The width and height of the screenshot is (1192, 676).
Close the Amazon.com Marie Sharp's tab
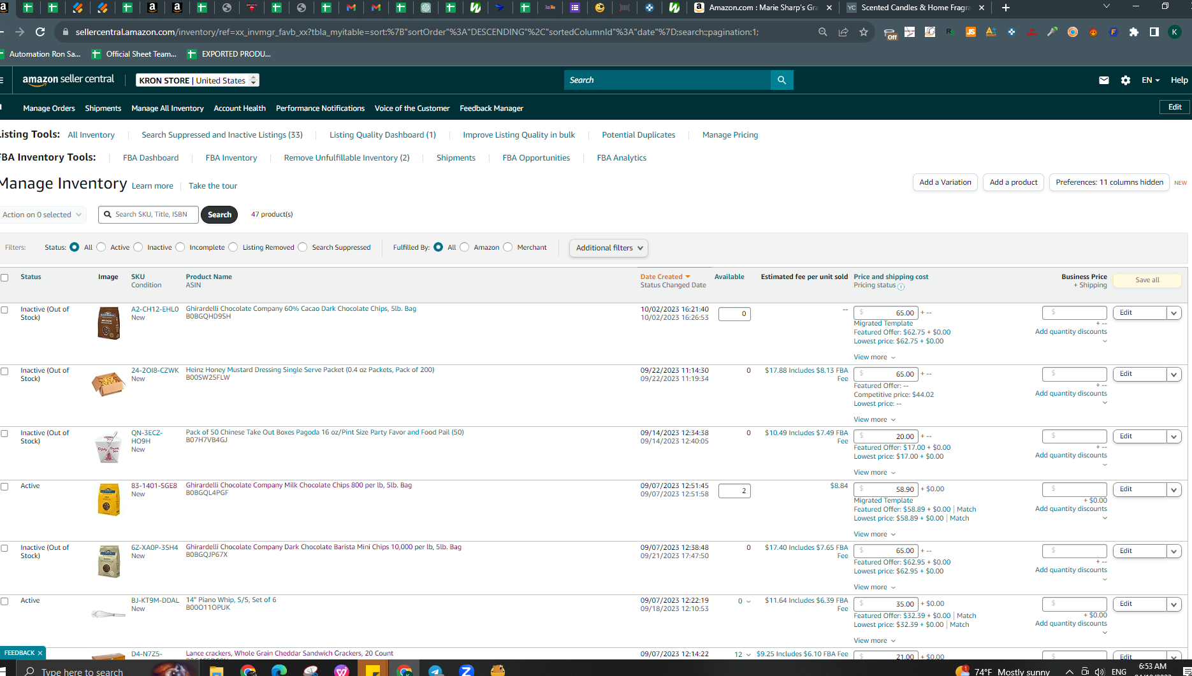pyautogui.click(x=829, y=8)
